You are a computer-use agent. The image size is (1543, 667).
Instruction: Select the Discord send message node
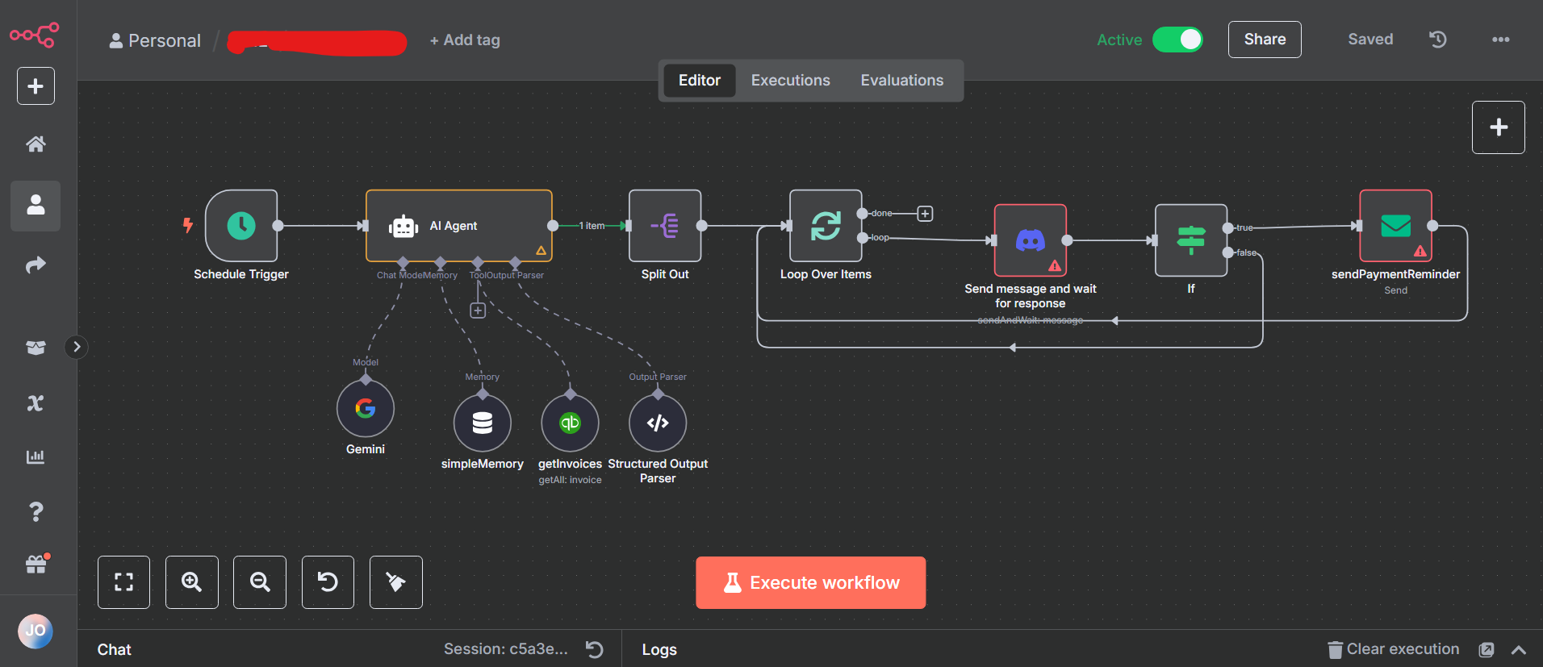click(1031, 240)
